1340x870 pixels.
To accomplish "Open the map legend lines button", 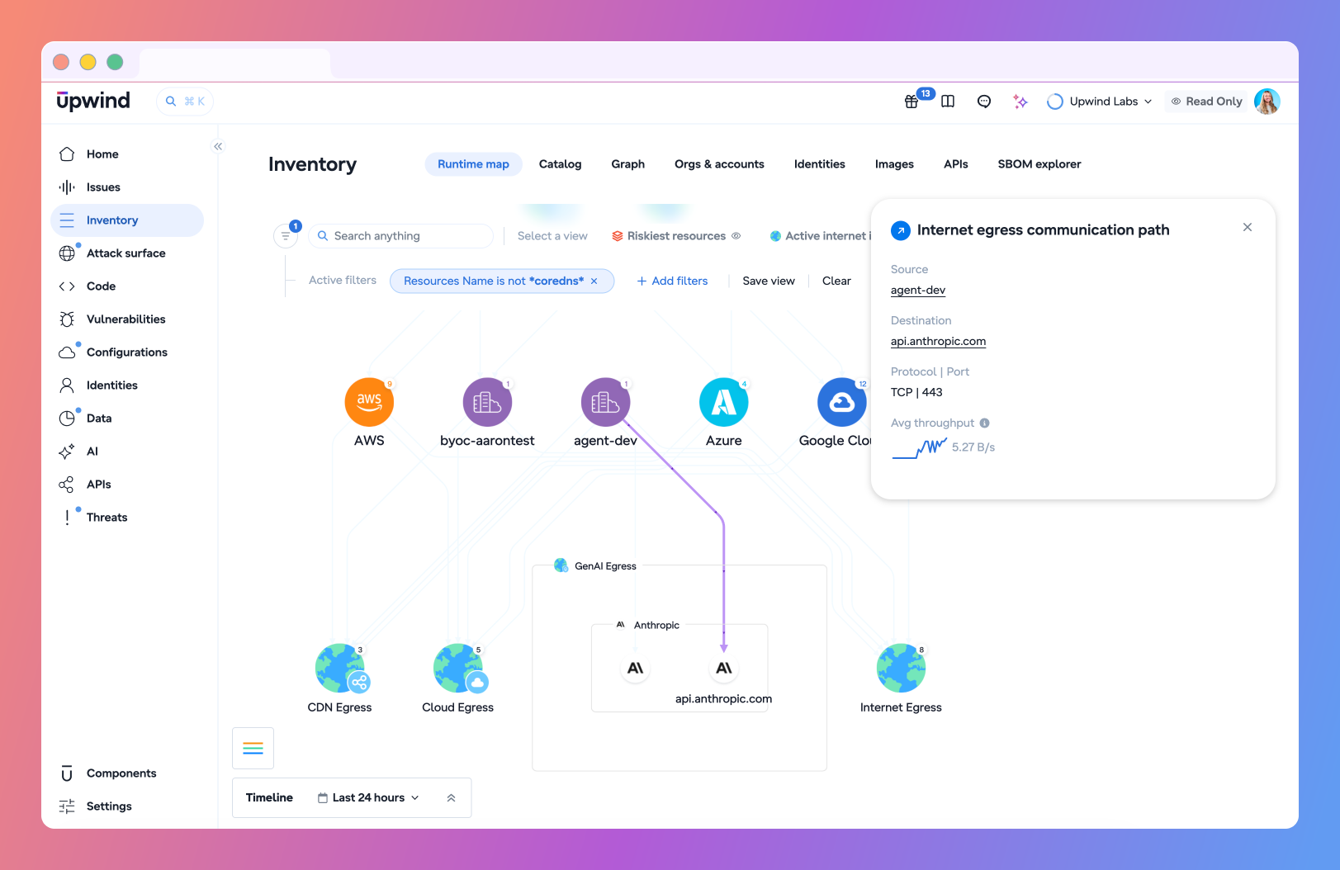I will pos(253,748).
